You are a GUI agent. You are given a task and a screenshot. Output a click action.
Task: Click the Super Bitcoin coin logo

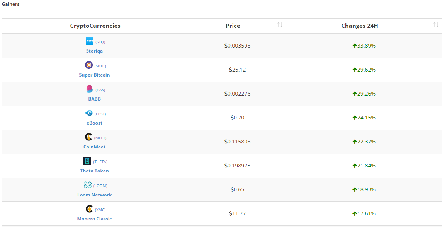pos(89,65)
